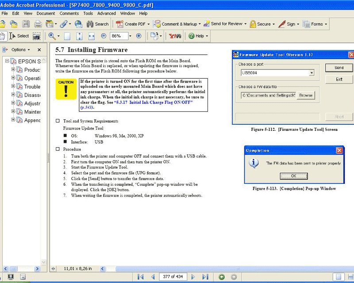Collapse the EPSON root bookmark
This screenshot has width=354, height=283.
pos(7,61)
